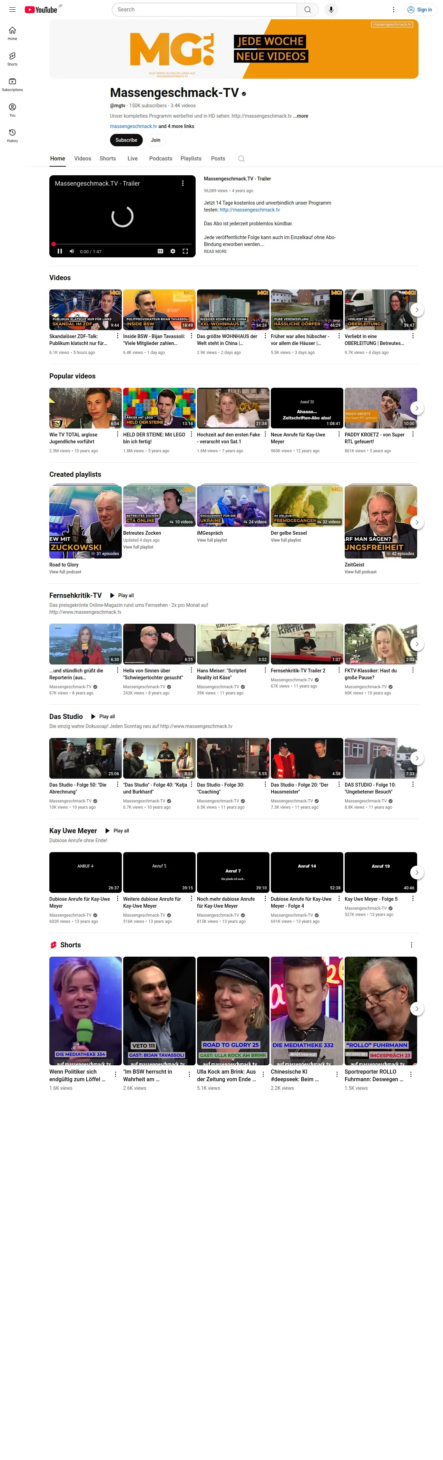Mute the trailer player volume

click(x=72, y=251)
